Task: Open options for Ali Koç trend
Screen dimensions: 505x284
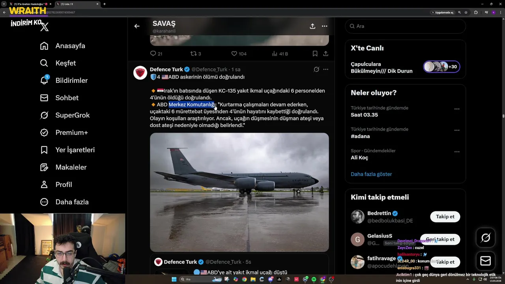Action: point(457,151)
